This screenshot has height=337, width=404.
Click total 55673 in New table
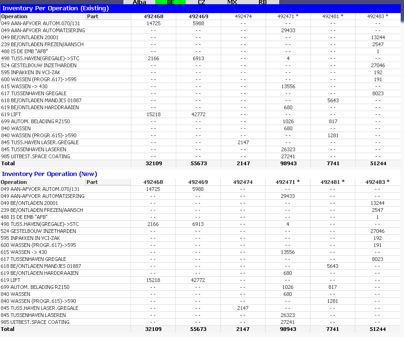point(198,329)
